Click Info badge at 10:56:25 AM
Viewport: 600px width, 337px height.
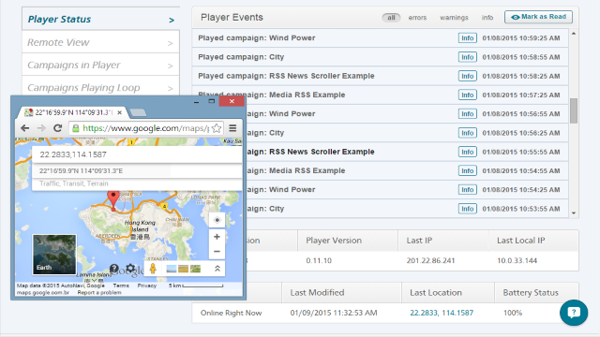[x=467, y=133]
